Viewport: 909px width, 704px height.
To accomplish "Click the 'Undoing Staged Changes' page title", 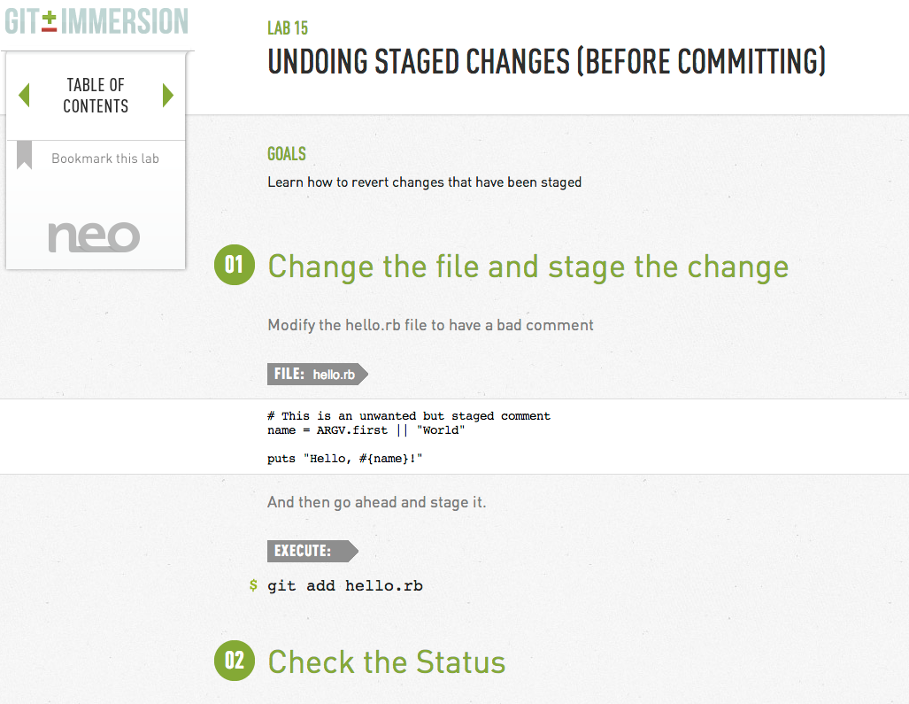I will [x=546, y=62].
